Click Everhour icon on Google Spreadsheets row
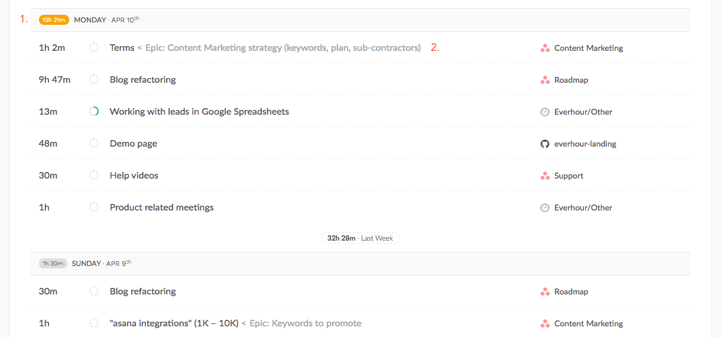The height and width of the screenshot is (337, 721). point(545,112)
